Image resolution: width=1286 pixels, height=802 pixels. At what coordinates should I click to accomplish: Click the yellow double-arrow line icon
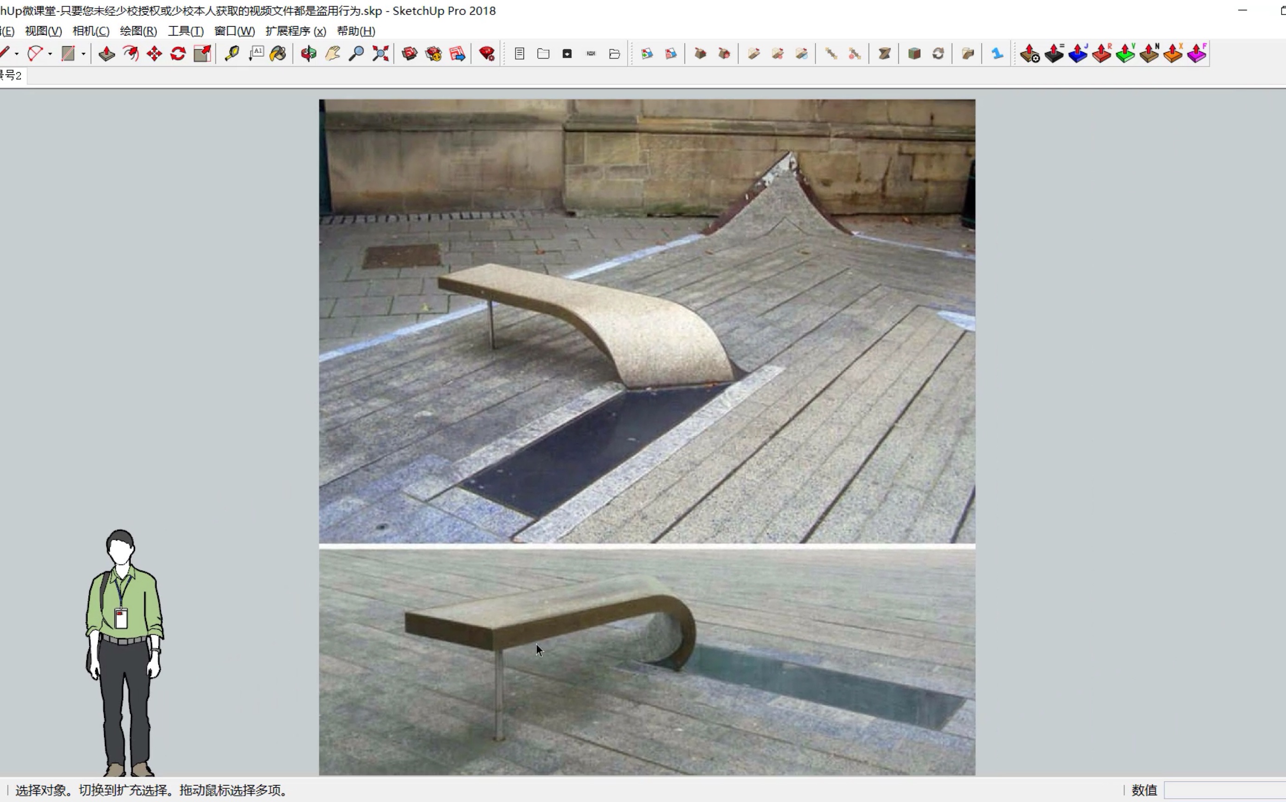[x=830, y=53]
